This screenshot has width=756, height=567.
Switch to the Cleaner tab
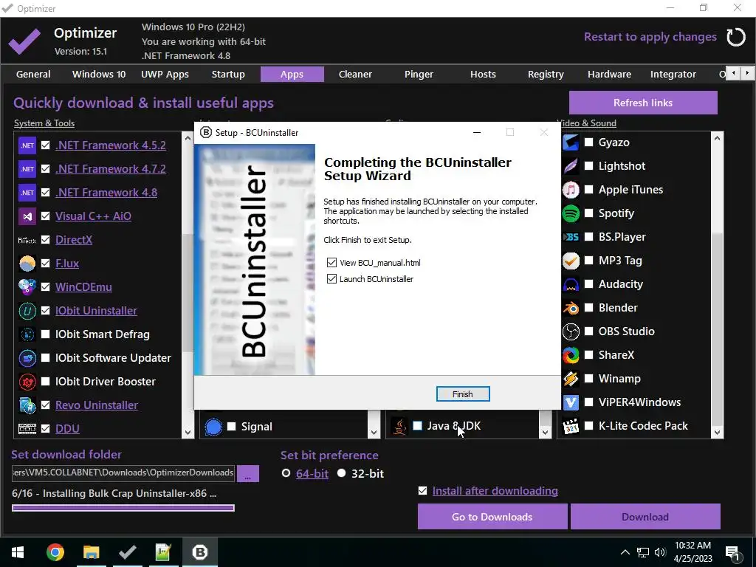coord(355,75)
